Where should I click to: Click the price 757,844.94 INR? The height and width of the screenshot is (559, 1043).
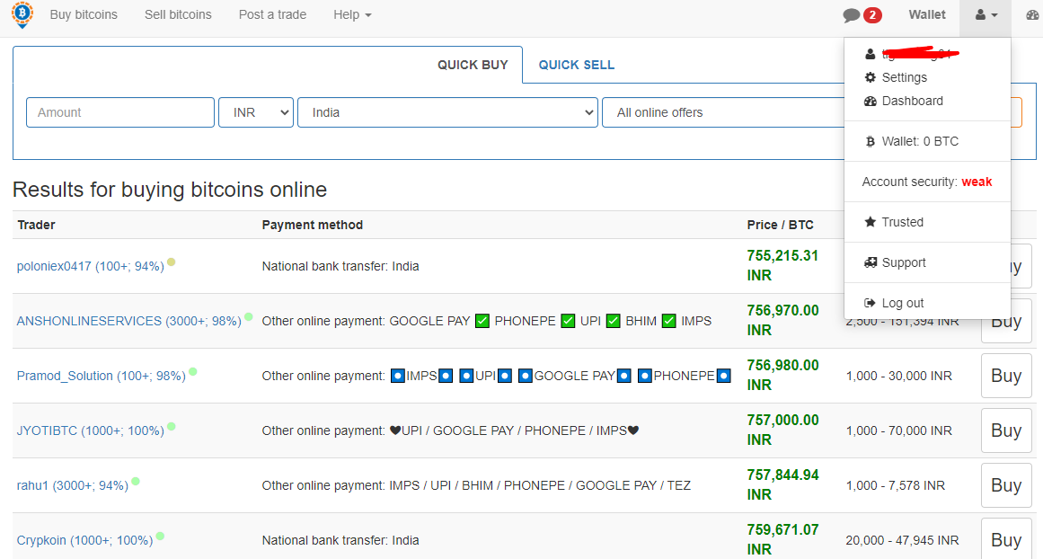coord(782,485)
